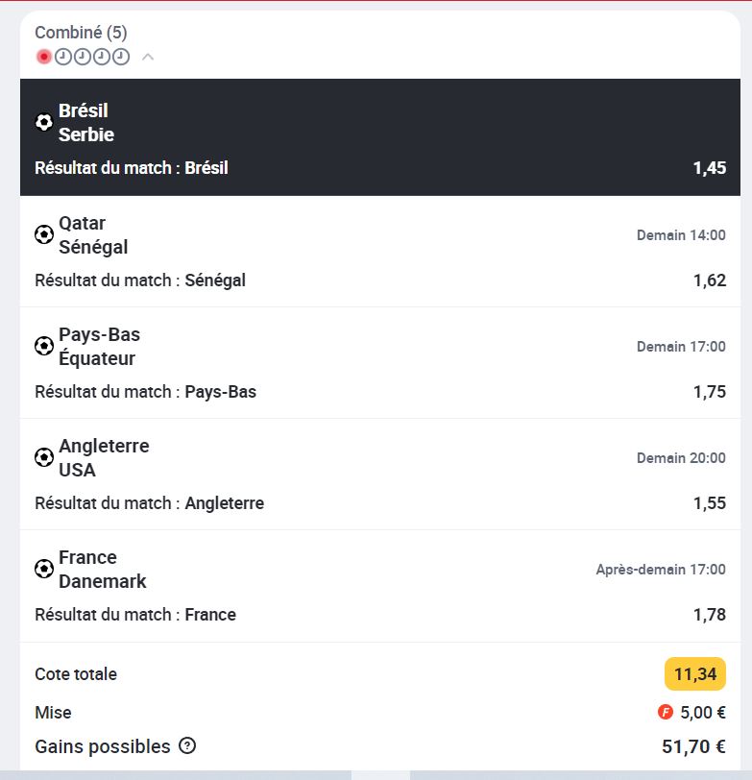This screenshot has width=752, height=780.
Task: Click the football icon beside Pays-Bas Équateur
Action: pyautogui.click(x=44, y=346)
